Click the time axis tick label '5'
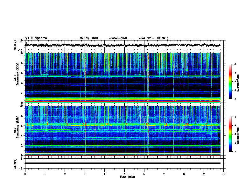 click(x=124, y=174)
